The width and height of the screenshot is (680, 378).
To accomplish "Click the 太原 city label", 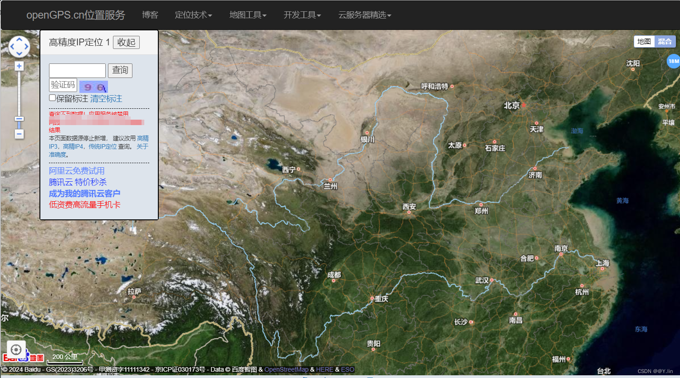I will point(455,145).
